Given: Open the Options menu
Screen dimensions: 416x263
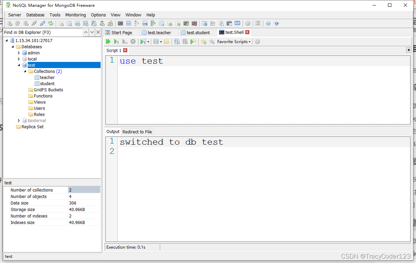Looking at the screenshot, I should click(99, 15).
